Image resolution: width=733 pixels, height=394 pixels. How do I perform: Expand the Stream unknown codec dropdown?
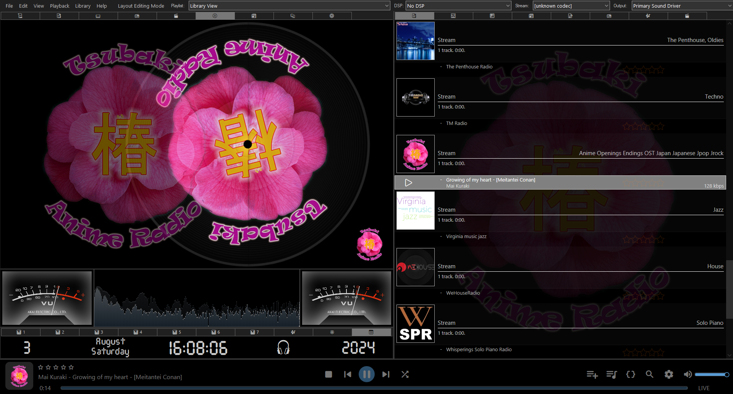(571, 6)
